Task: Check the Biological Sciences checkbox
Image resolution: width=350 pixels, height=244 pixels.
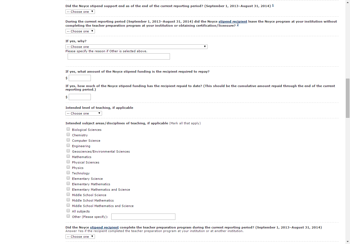Action: (x=68, y=129)
